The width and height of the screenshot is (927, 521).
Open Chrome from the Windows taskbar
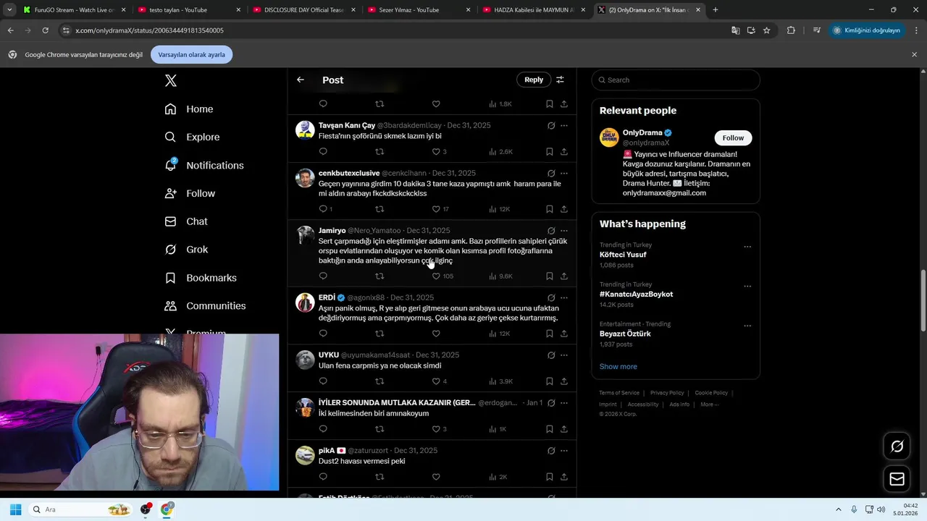pyautogui.click(x=167, y=509)
